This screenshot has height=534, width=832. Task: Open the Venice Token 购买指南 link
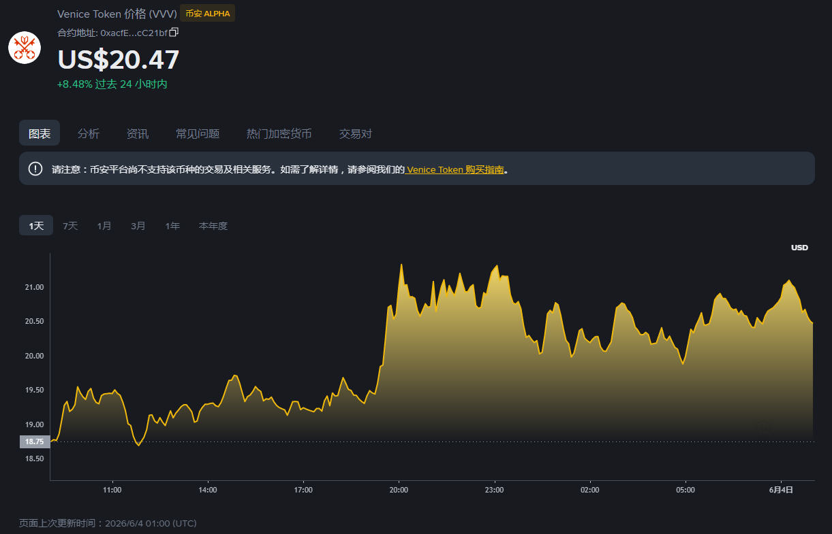pos(456,169)
